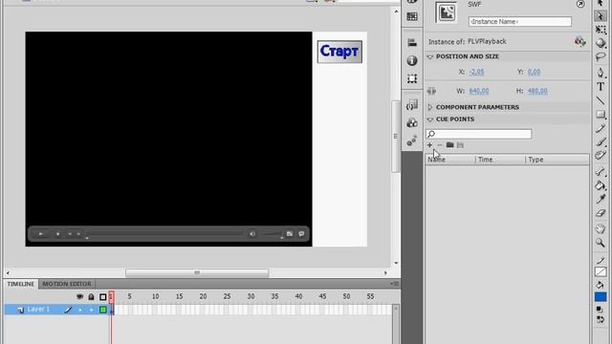
Task: Toggle Layer 1 green outline square
Action: tap(103, 310)
